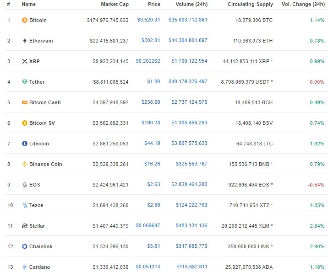
Task: Click the Tezos logo icon
Action: (25, 205)
